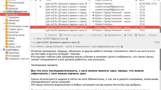Open Удалённые under Local Folders
This screenshot has width=161, height=90.
click(x=14, y=53)
